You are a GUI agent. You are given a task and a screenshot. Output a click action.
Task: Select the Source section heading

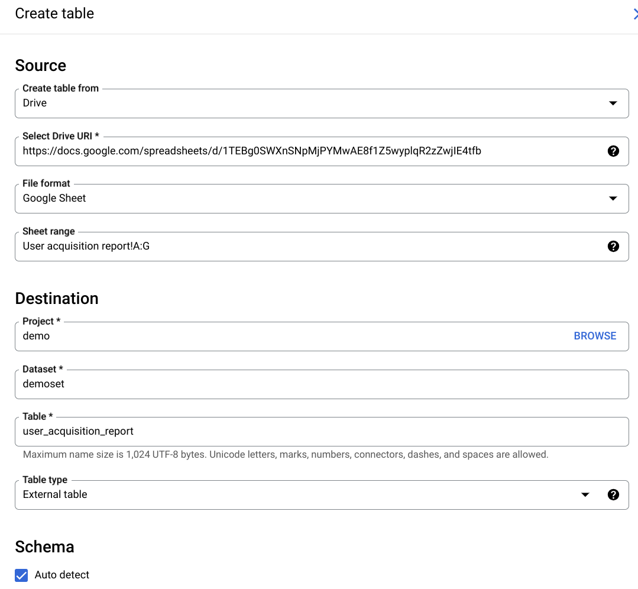tap(40, 65)
